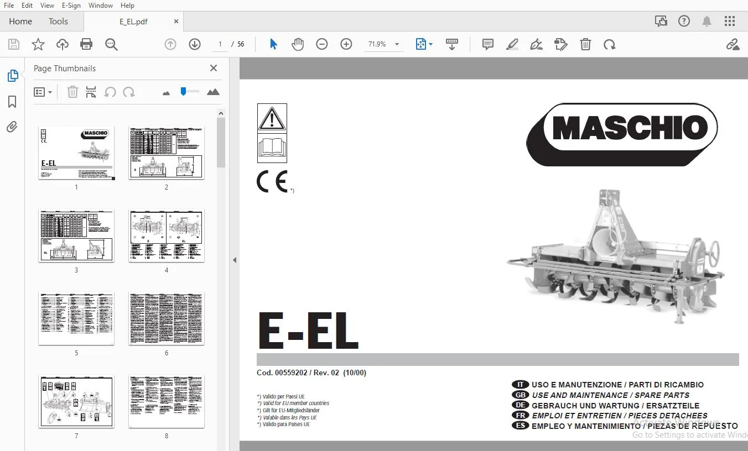Screen dimensions: 748x451
Task: Rotate pages counterclockwise in thumbnails panel
Action: point(110,92)
